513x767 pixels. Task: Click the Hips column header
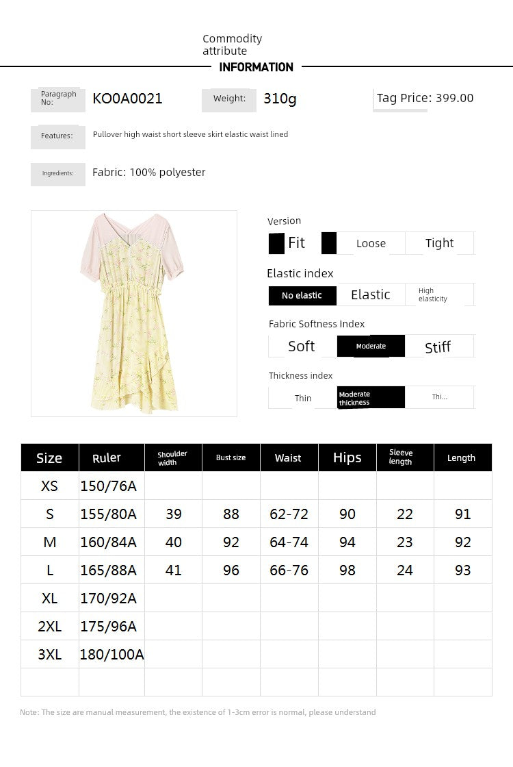coord(347,458)
